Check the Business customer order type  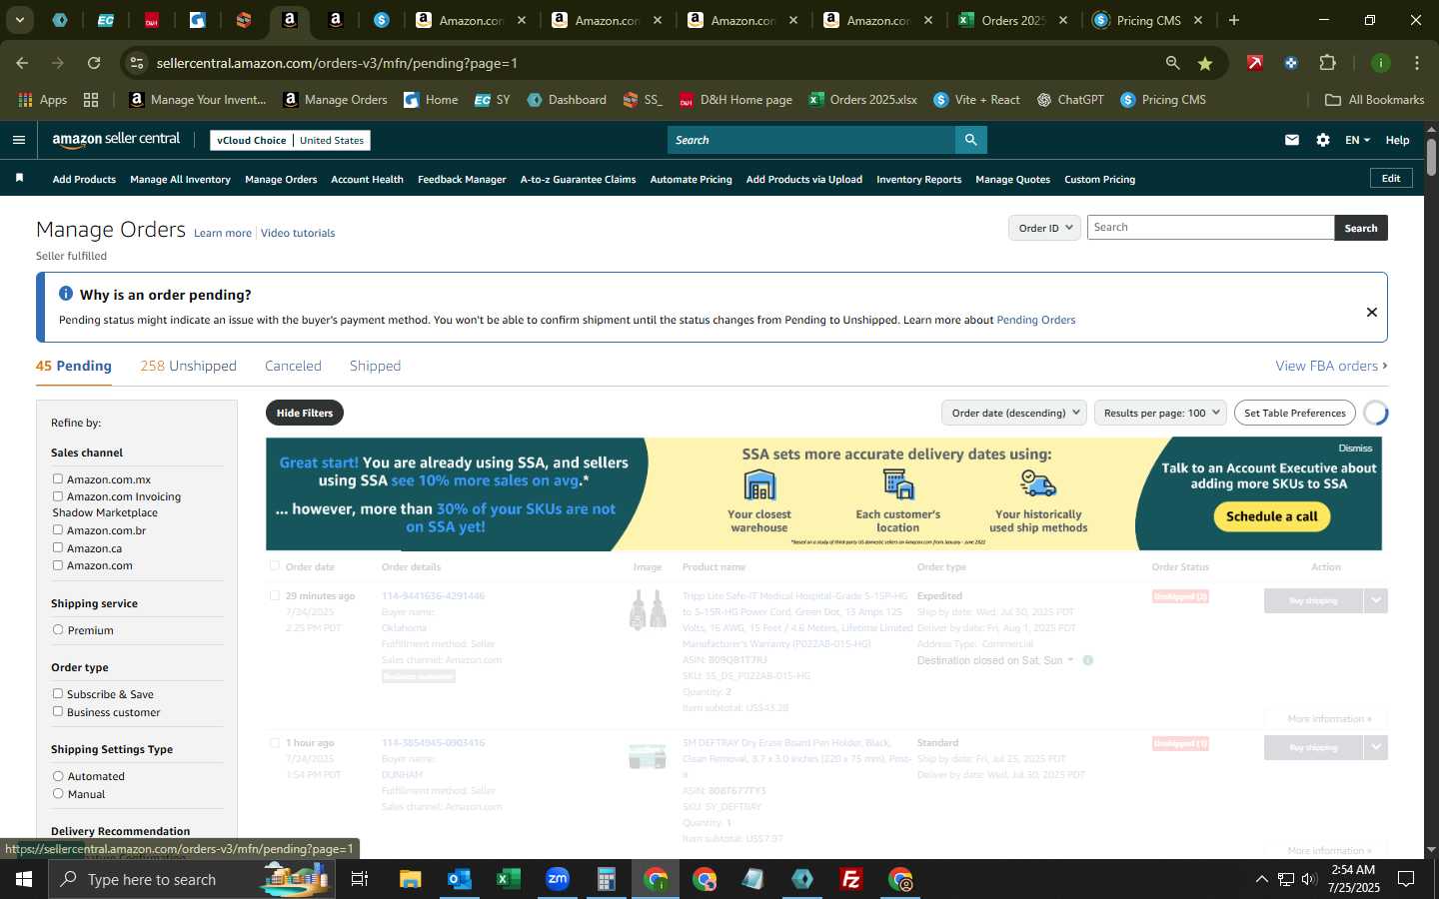(x=58, y=712)
